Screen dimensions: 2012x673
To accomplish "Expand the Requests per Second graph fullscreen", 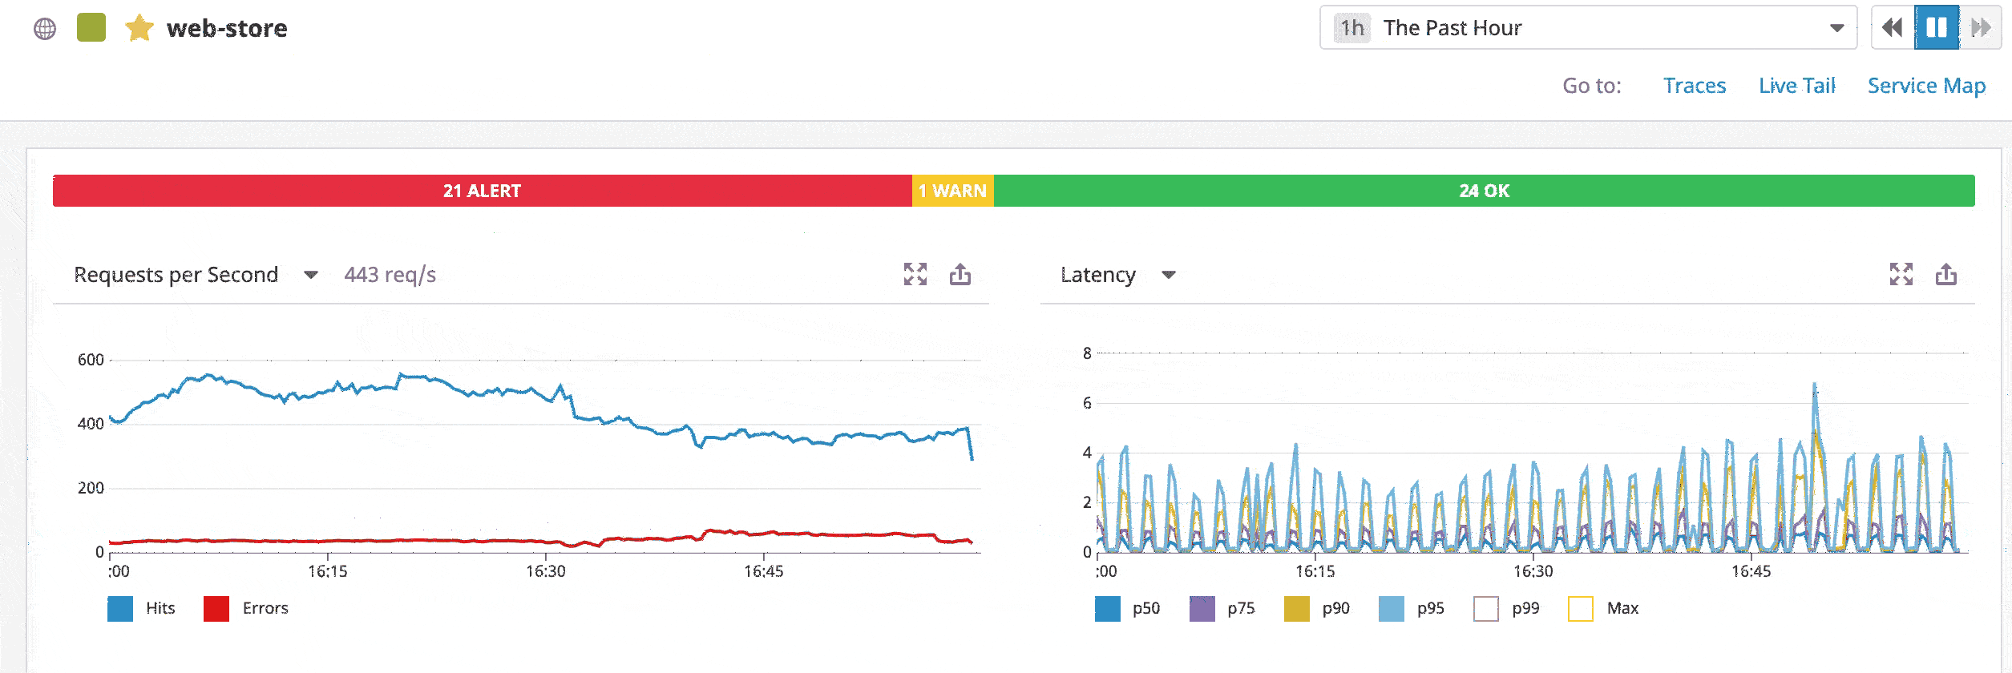I will [x=915, y=274].
